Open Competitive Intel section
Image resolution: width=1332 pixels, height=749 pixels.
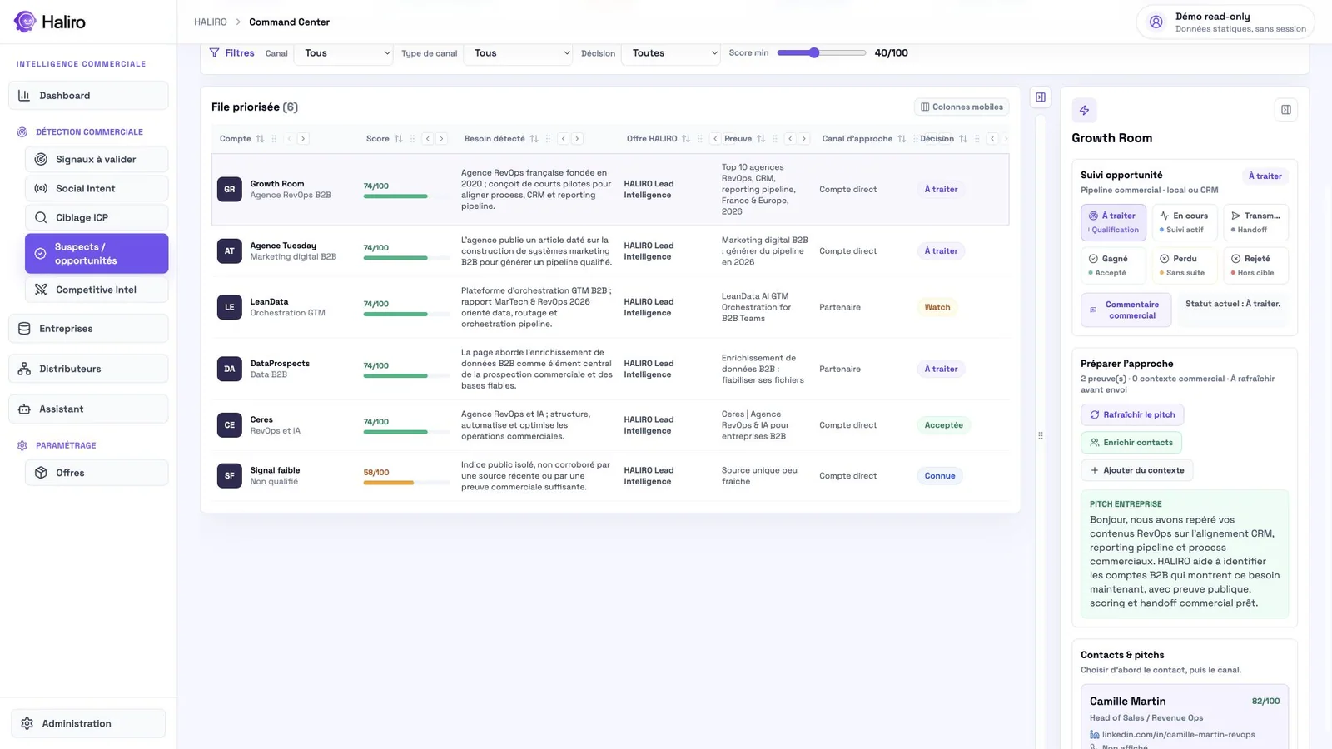pyautogui.click(x=97, y=290)
